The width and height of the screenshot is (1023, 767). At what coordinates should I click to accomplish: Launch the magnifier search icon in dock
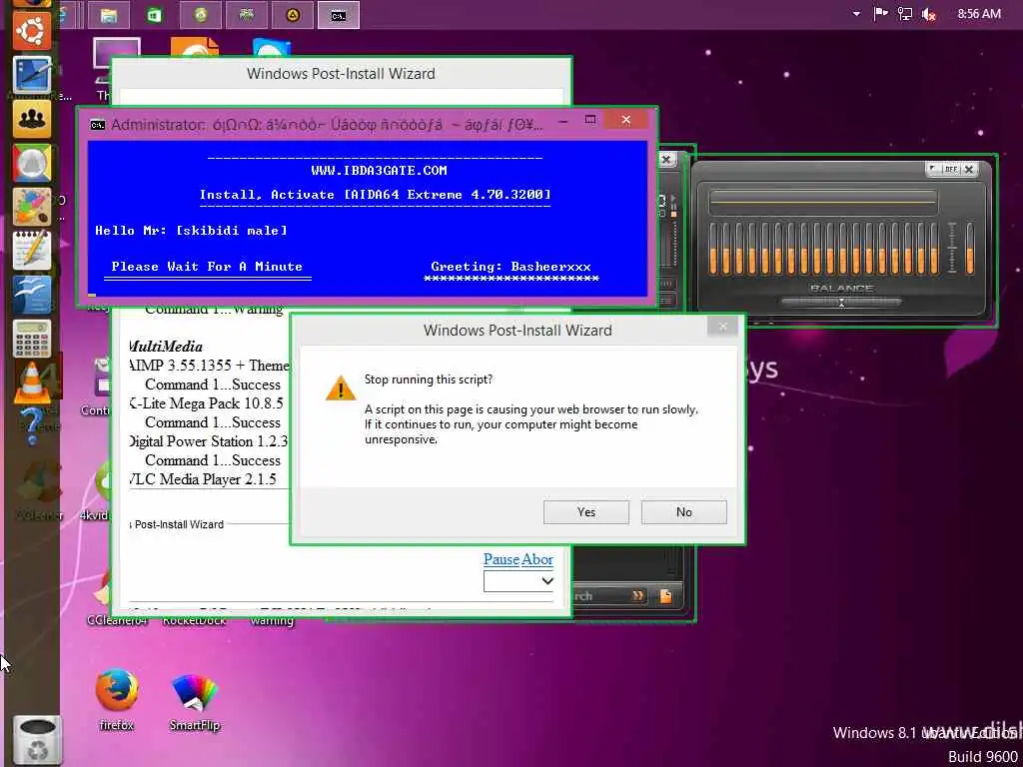click(32, 163)
